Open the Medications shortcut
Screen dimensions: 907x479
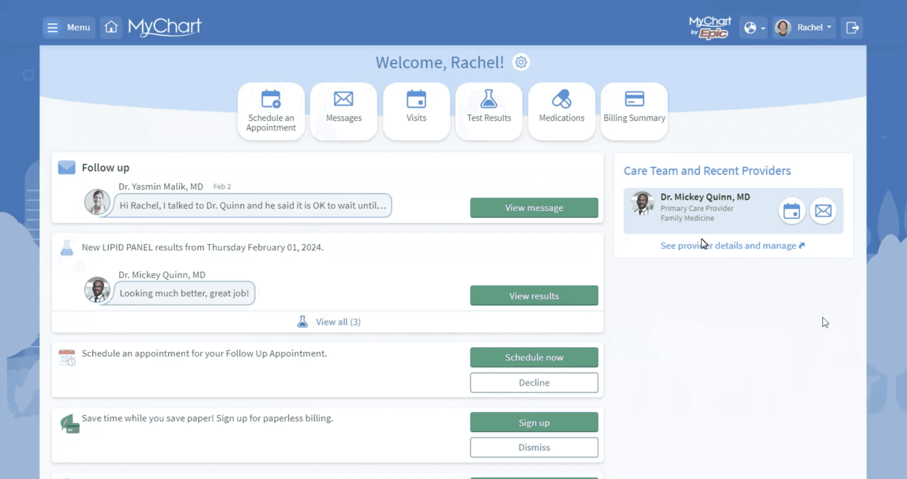(x=562, y=111)
